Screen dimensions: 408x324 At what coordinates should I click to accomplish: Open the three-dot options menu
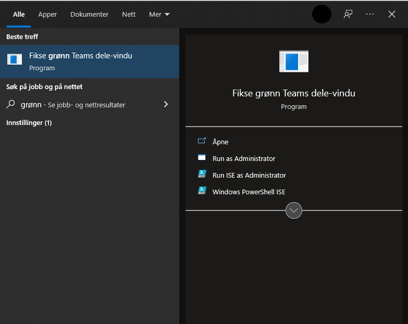click(x=370, y=14)
